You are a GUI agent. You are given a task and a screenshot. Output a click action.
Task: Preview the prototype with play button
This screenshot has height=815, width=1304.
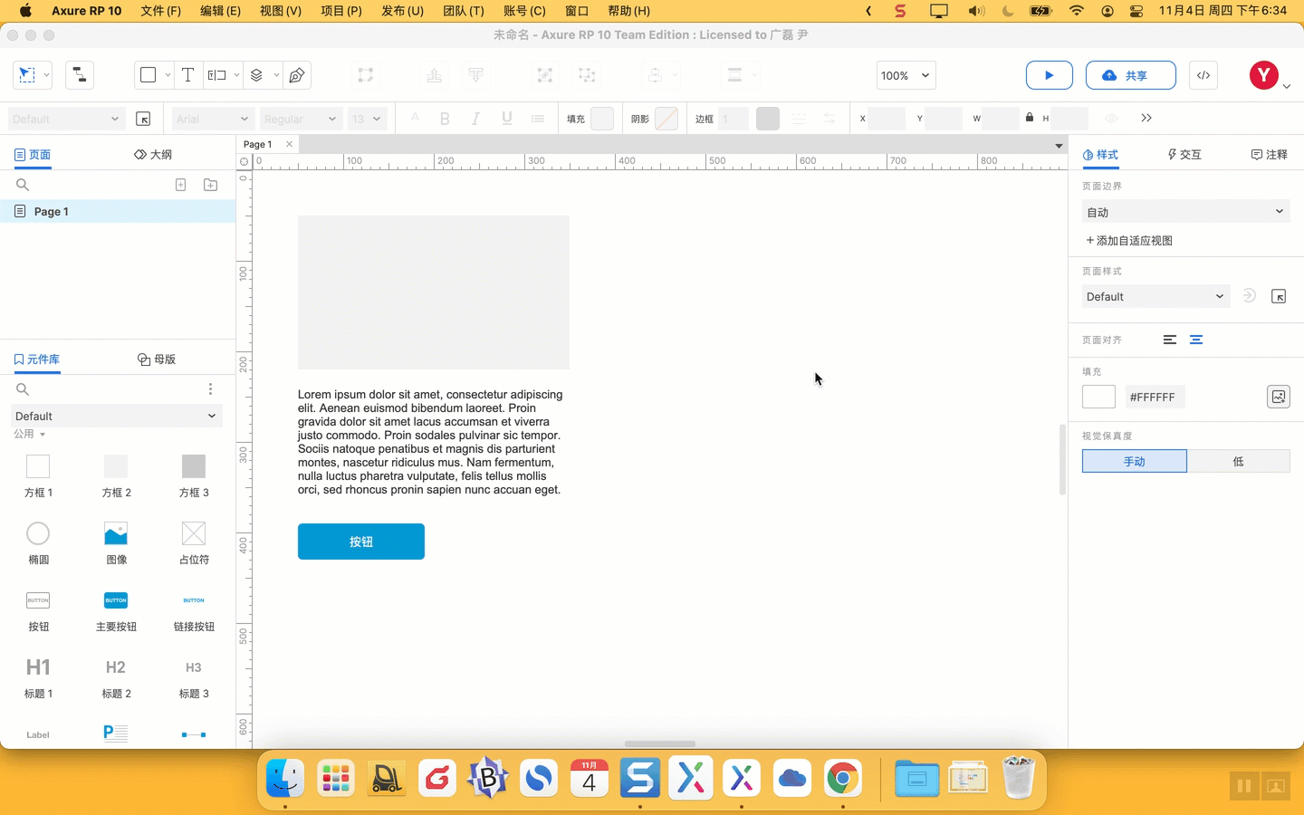click(1050, 75)
